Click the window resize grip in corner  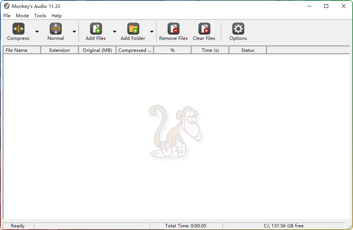click(350, 227)
